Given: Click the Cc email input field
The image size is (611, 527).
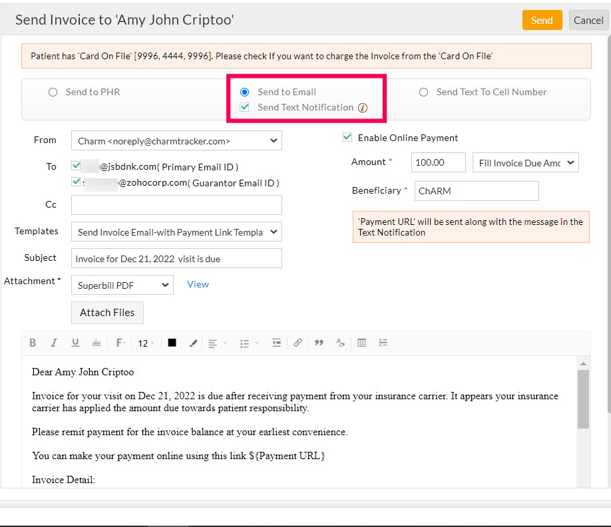Looking at the screenshot, I should click(x=176, y=205).
